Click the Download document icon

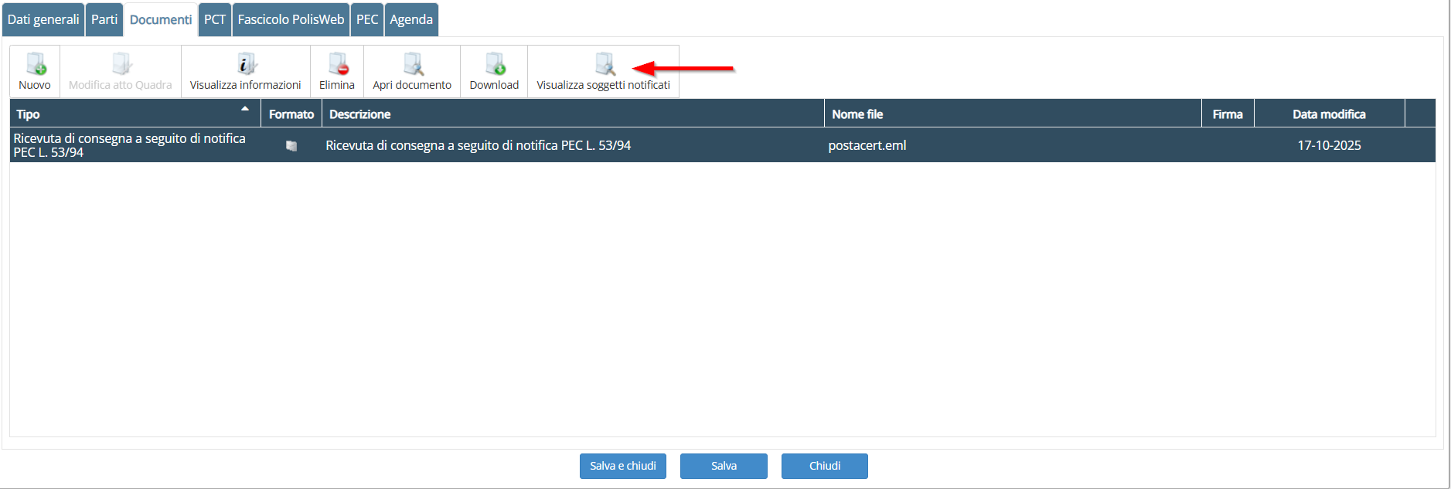coord(494,64)
